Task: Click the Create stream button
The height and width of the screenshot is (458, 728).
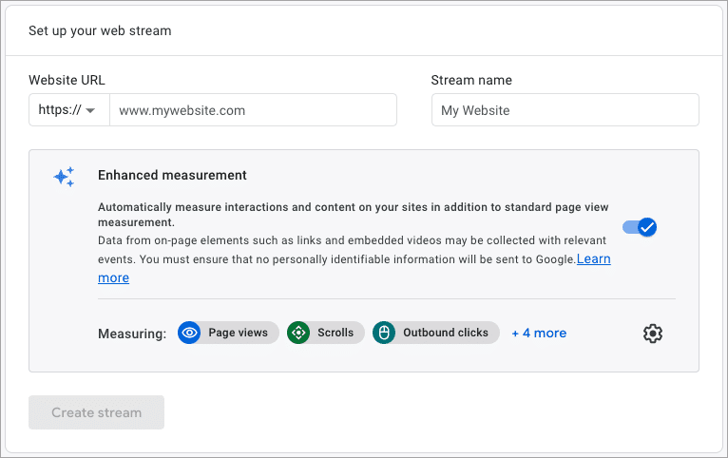Action: coord(97,412)
